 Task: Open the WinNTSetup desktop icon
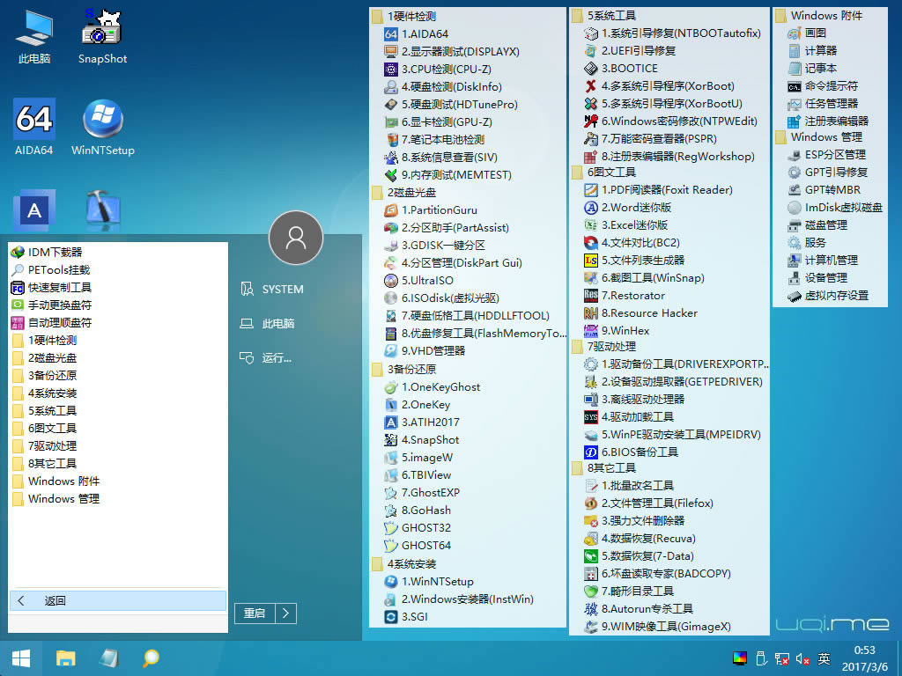pos(102,127)
